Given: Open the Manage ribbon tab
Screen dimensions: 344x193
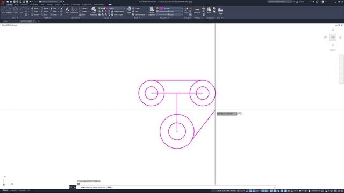Looking at the screenshot, I should pos(49,5).
